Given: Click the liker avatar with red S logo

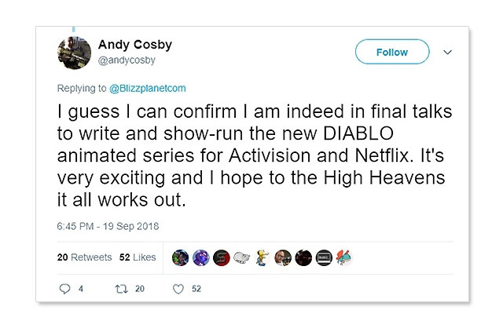Looking at the screenshot, I should point(222,257).
